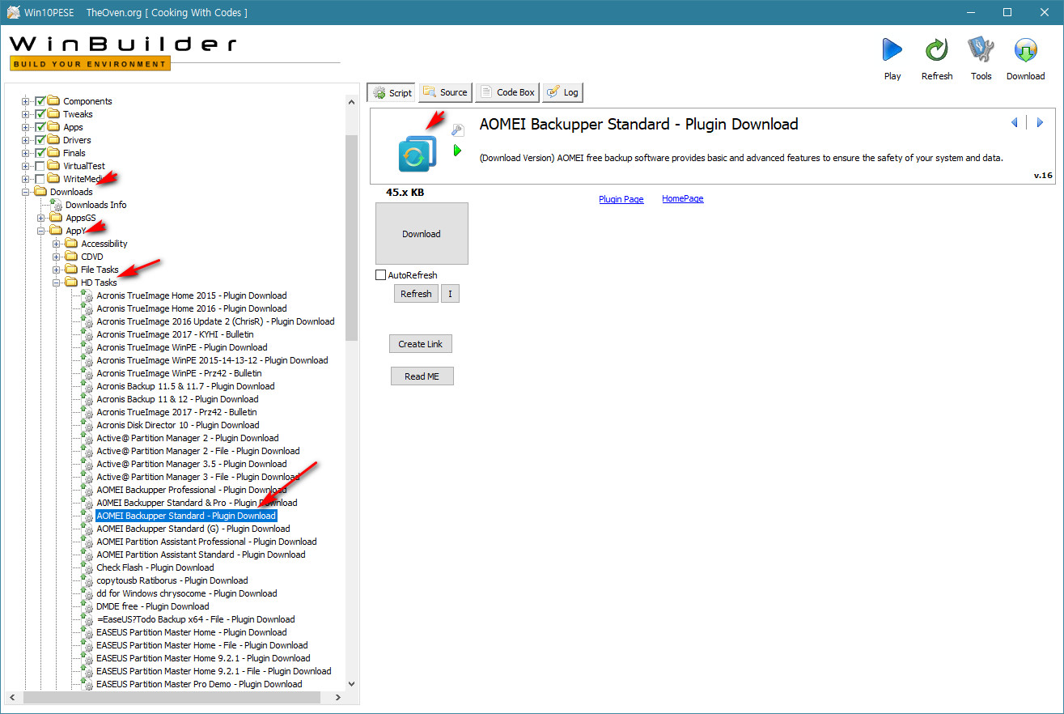Switch to the Script tab
This screenshot has height=714, width=1064.
(x=392, y=93)
